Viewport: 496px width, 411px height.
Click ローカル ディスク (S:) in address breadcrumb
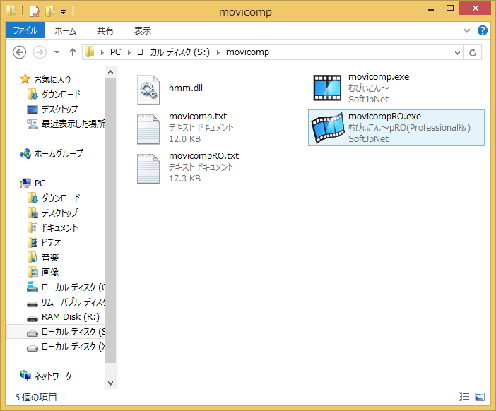tap(173, 52)
